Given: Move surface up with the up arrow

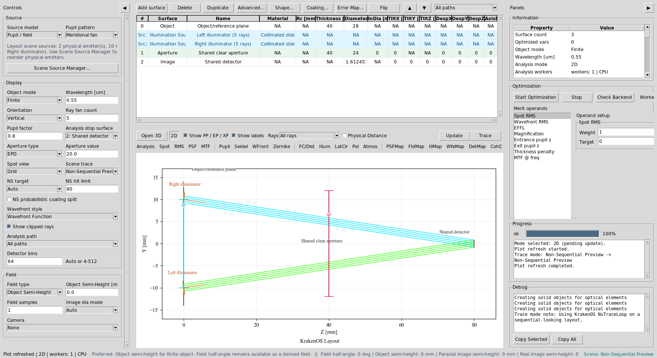Looking at the screenshot, I should 410,8.
